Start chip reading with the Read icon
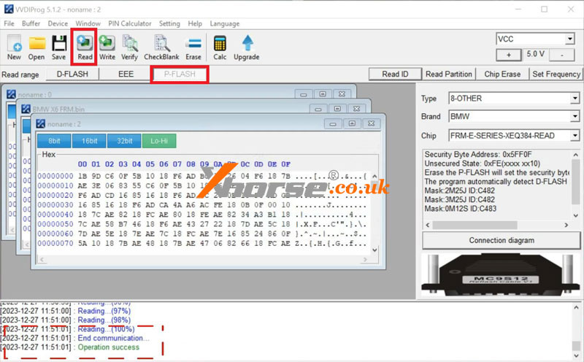584x362 pixels. pyautogui.click(x=85, y=45)
